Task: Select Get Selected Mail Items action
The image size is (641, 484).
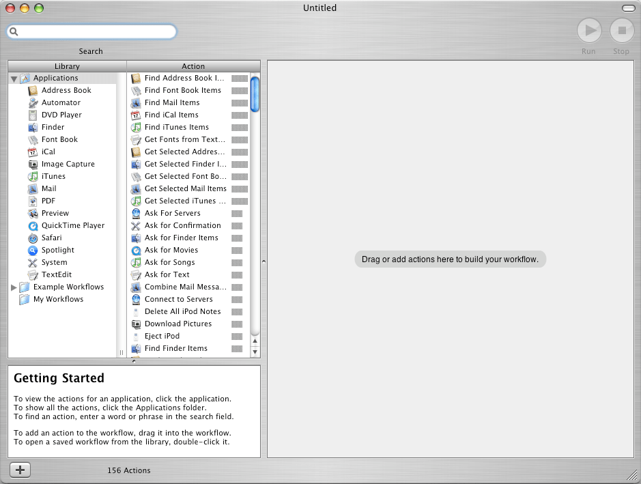Action: click(x=189, y=188)
